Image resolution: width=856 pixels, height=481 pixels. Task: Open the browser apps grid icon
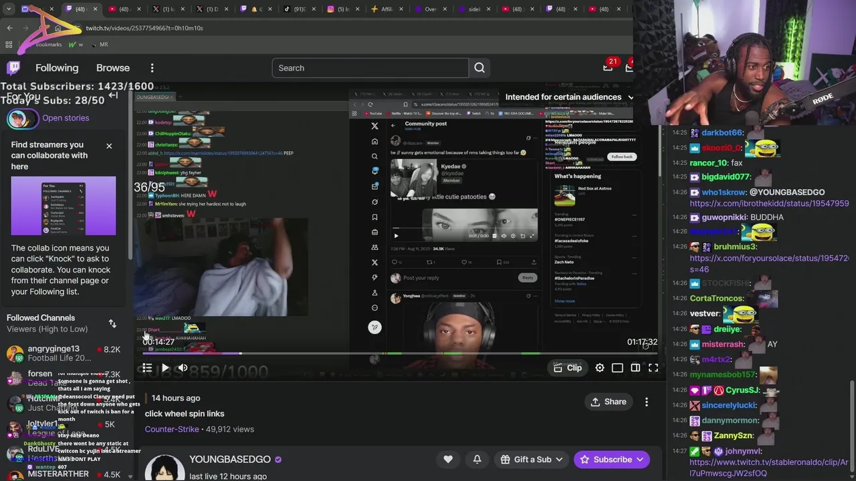point(9,45)
